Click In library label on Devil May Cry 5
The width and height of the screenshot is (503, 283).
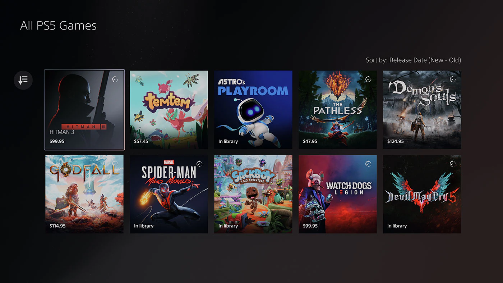tap(397, 226)
